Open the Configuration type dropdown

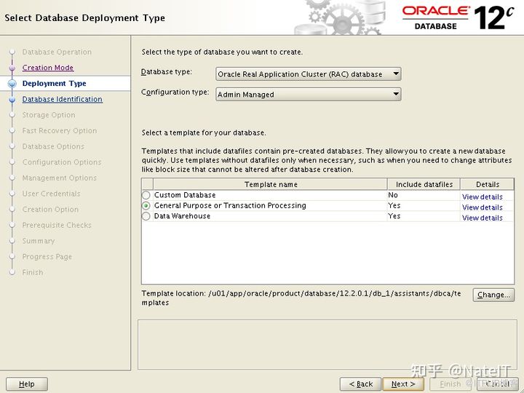(308, 94)
